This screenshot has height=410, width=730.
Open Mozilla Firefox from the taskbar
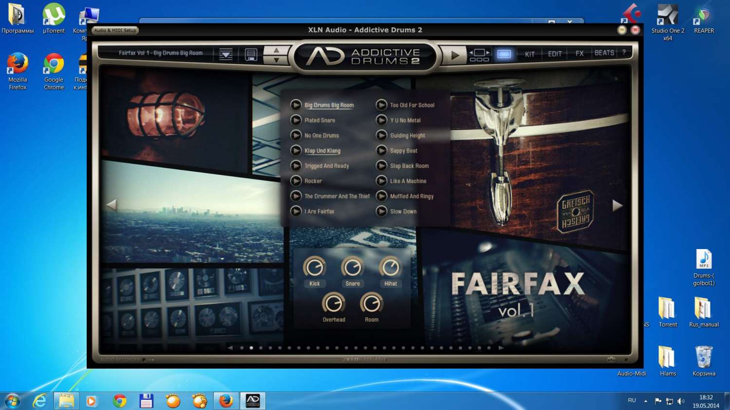coord(225,401)
